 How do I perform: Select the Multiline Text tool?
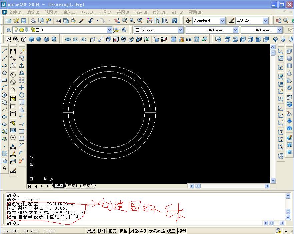coord(4,168)
